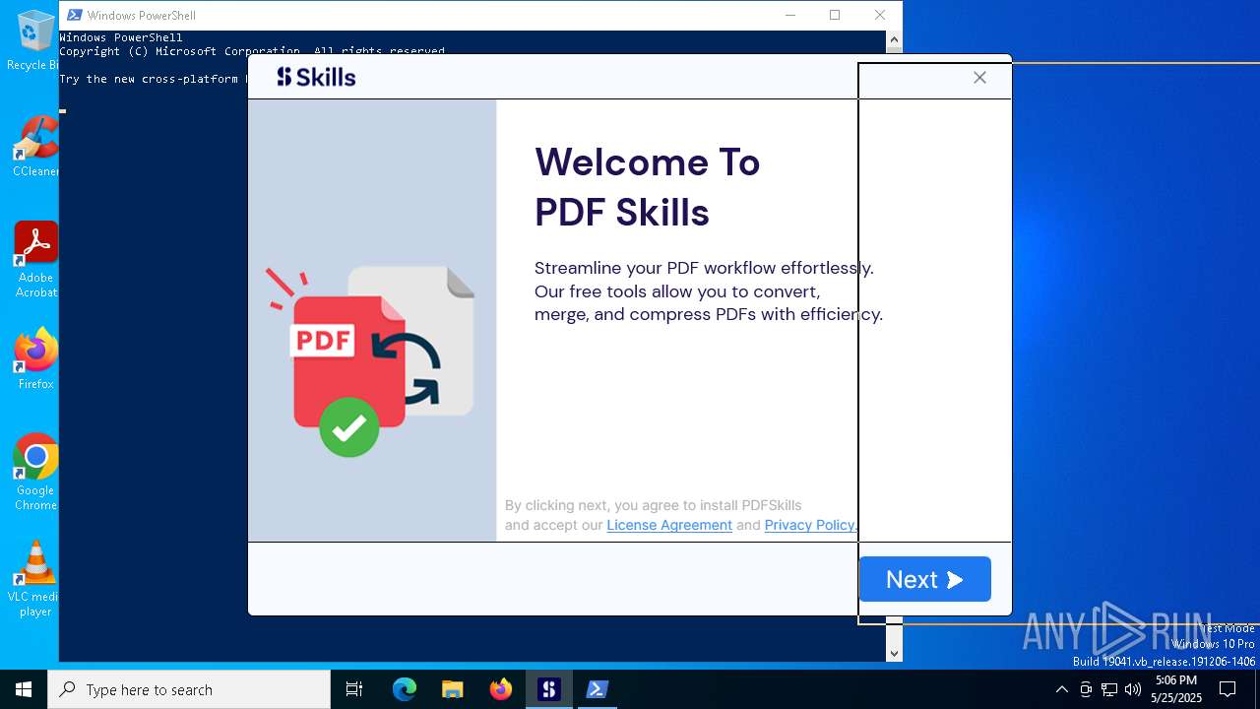Image resolution: width=1260 pixels, height=709 pixels.
Task: Open the Google Chrome desktop shortcut
Action: [35, 473]
